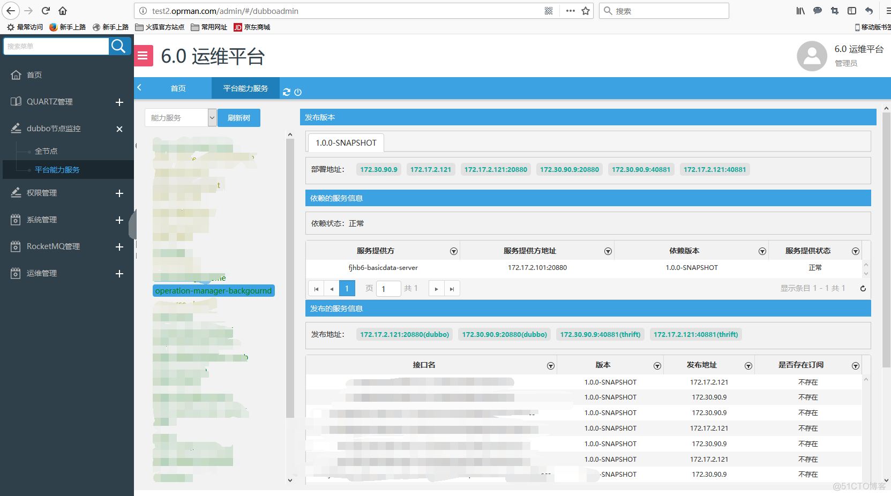Select operation-manager-backgournd tree node
Screen dimensions: 891x496
pos(213,291)
